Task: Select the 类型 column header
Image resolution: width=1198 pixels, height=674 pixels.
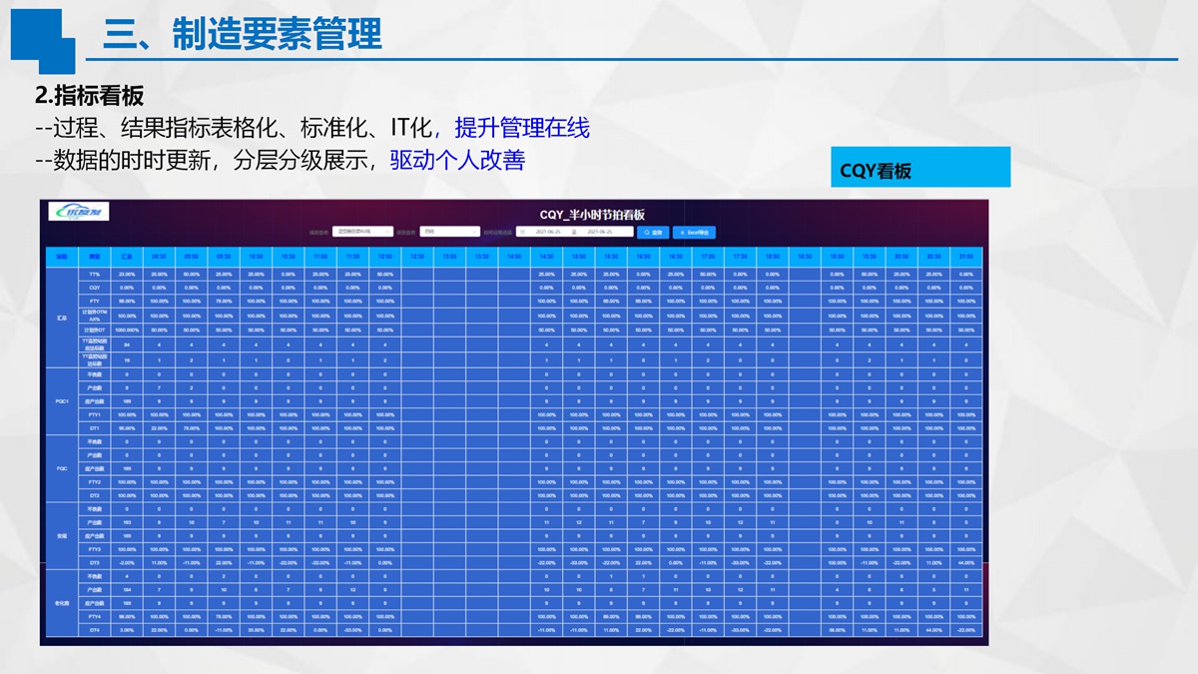Action: point(95,257)
